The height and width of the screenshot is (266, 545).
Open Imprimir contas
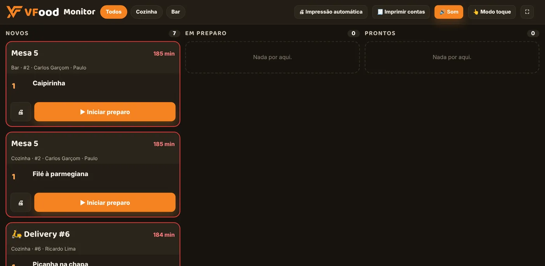pyautogui.click(x=401, y=12)
